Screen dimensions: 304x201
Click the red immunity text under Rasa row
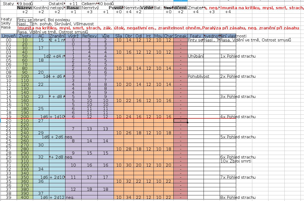point(158,28)
